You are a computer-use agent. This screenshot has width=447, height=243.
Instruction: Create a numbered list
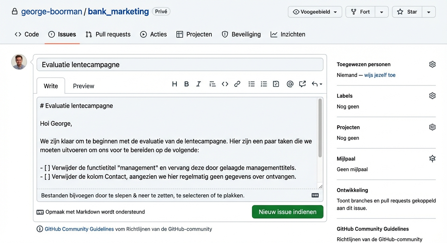click(x=264, y=84)
